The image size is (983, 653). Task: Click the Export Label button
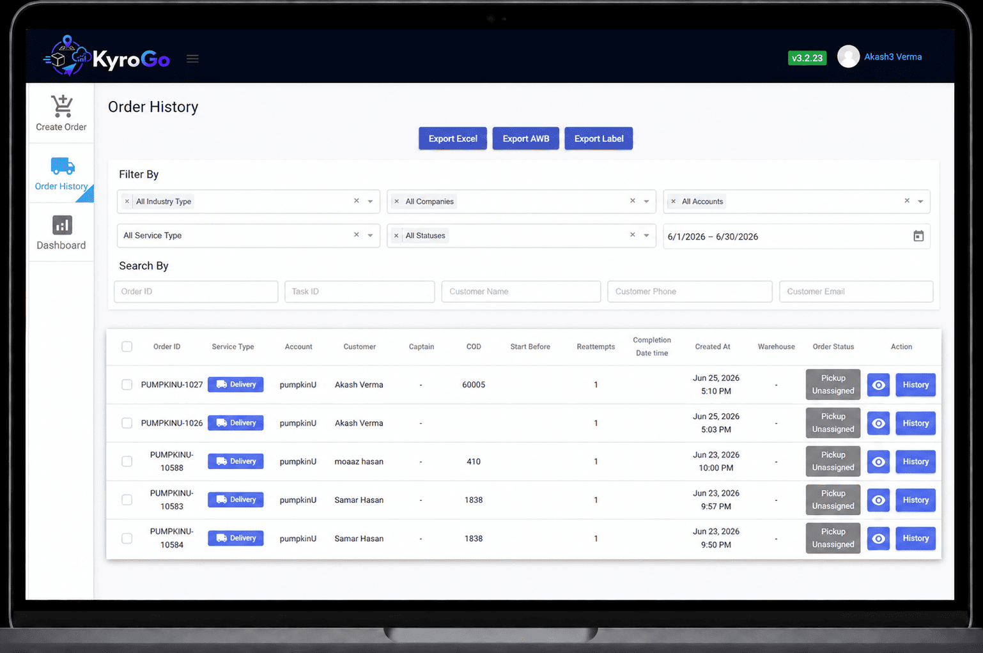coord(599,139)
